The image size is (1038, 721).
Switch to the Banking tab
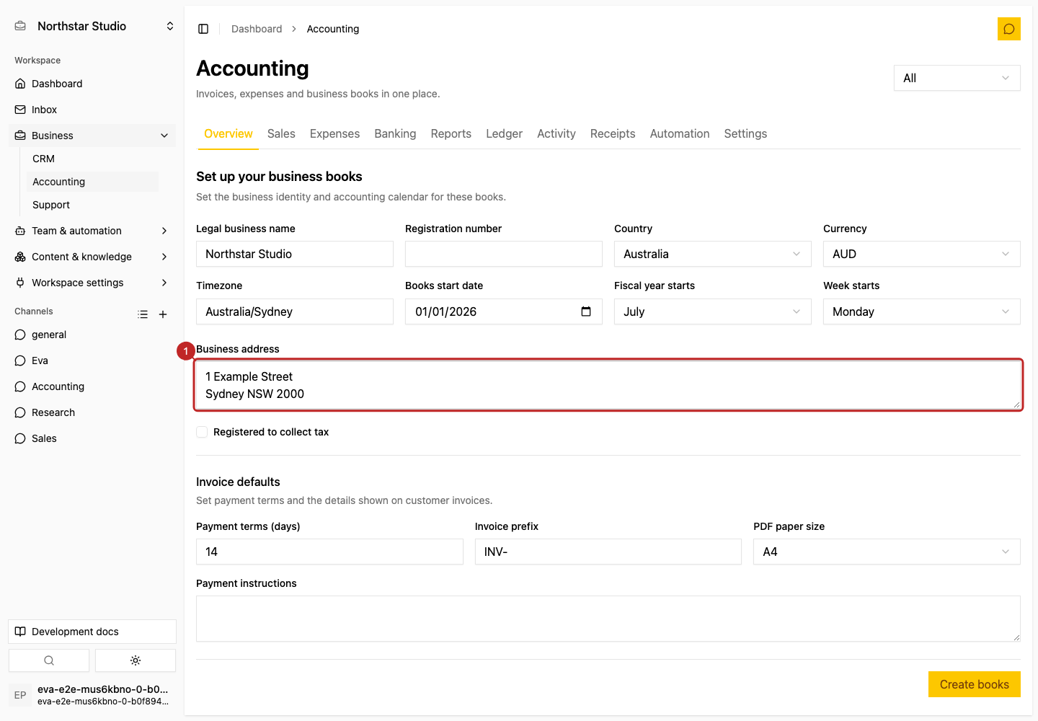[395, 134]
